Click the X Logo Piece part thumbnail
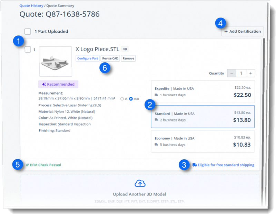The image size is (276, 214). tap(55, 62)
